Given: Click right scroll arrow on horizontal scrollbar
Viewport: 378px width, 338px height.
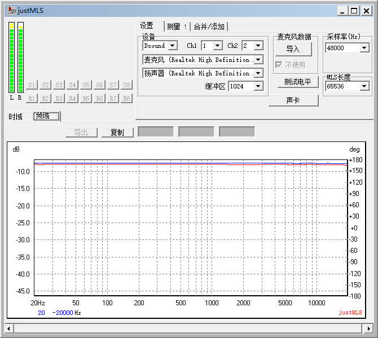Looking at the screenshot, I should click(368, 328).
